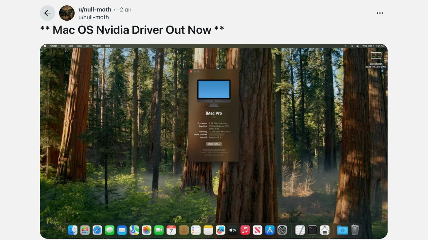Open the View menu

(x=79, y=46)
